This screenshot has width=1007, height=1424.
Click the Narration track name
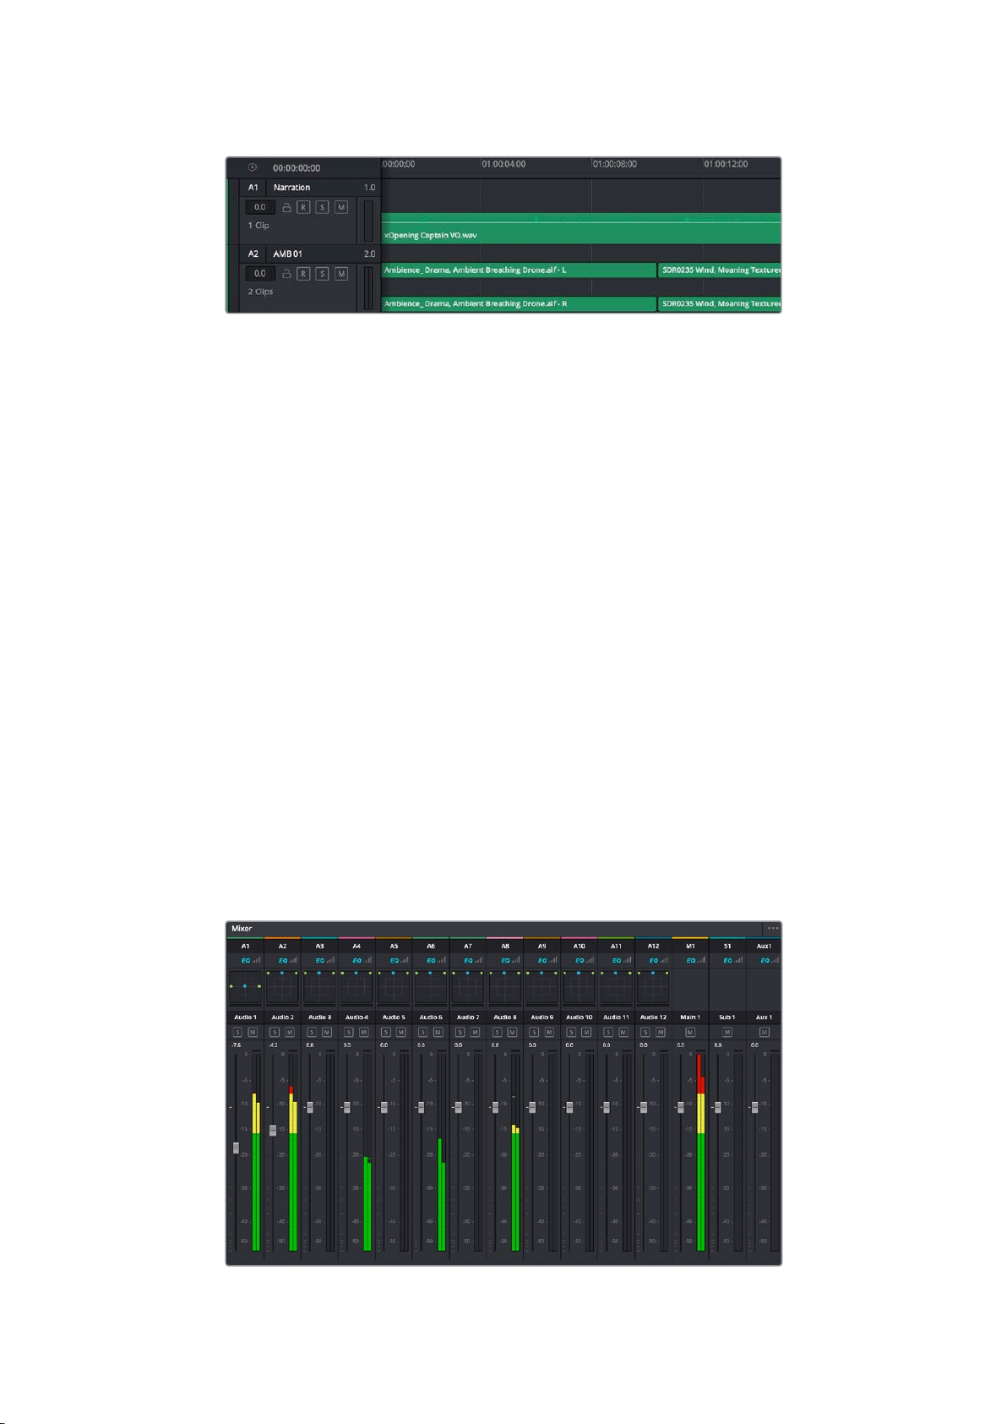click(291, 188)
